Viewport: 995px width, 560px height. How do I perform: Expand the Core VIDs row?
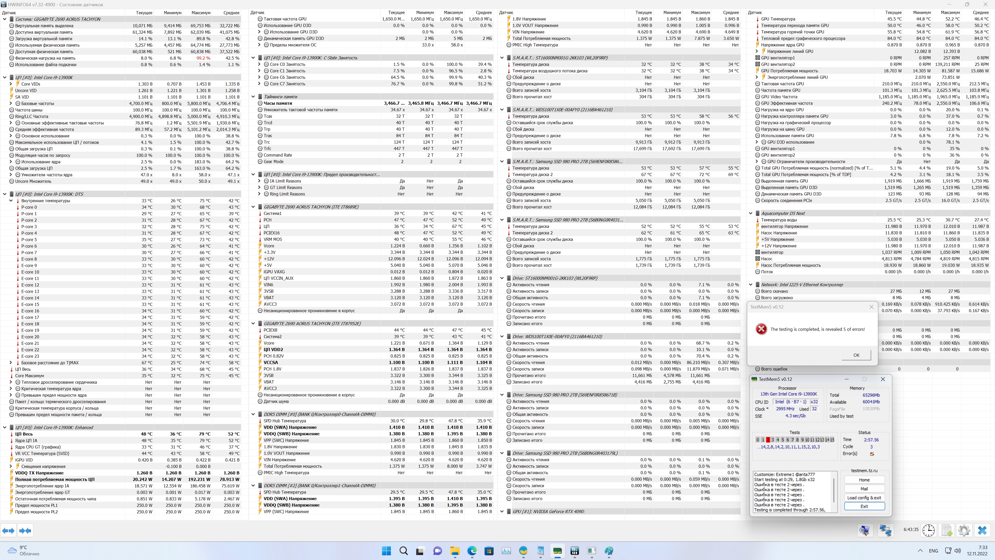pos(11,84)
